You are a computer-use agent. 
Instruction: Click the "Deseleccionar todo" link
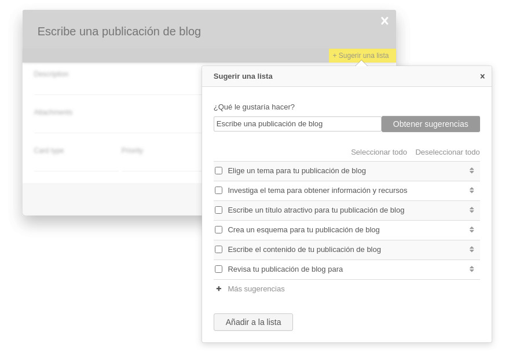tap(448, 152)
